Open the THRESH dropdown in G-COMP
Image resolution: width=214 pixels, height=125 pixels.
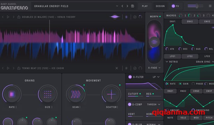(154, 105)
